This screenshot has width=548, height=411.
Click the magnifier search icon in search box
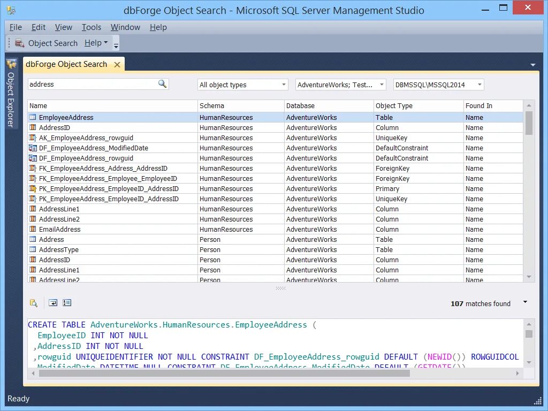tap(162, 84)
